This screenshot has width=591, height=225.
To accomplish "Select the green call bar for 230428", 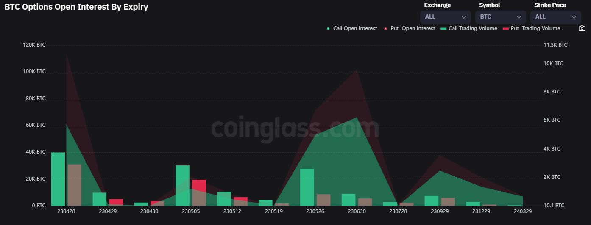I will (58, 179).
